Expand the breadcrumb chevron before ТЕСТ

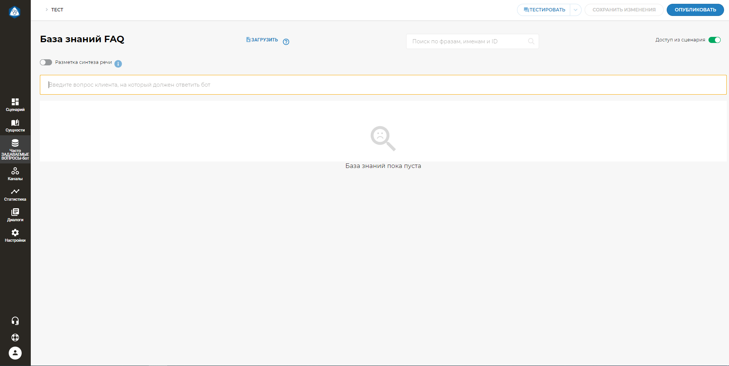[47, 10]
